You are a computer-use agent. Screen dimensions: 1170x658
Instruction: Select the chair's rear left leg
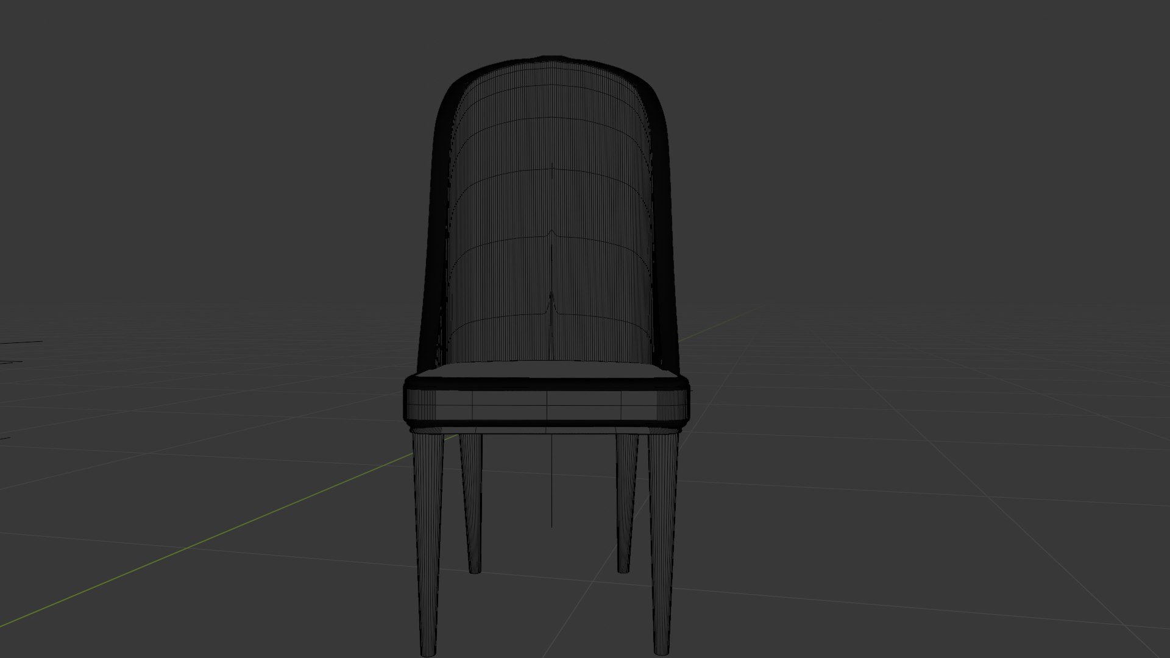pyautogui.click(x=472, y=504)
